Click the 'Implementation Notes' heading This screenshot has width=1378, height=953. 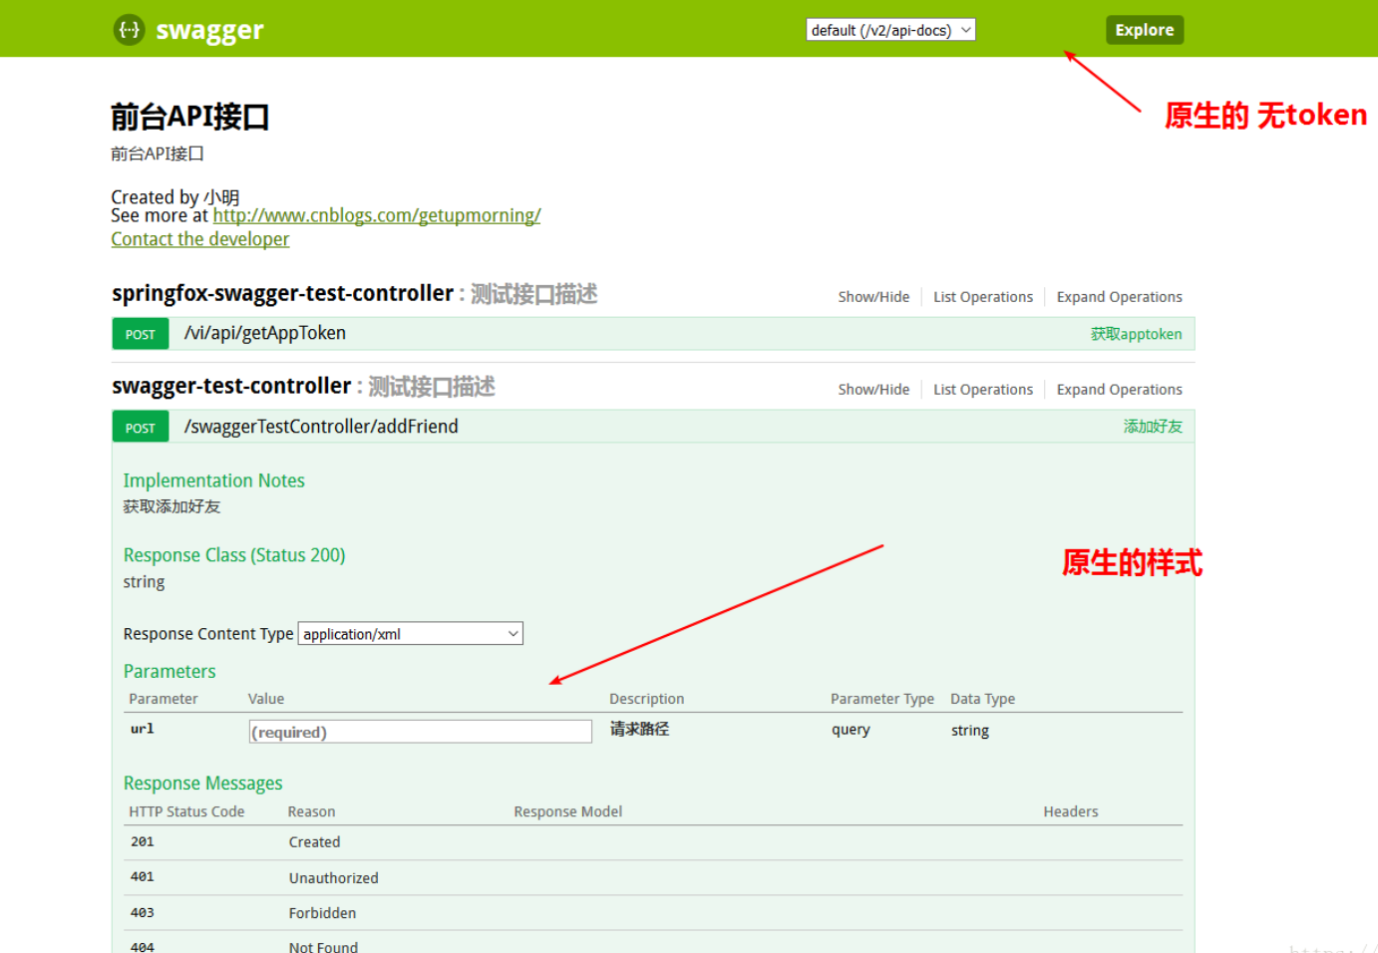pyautogui.click(x=214, y=480)
